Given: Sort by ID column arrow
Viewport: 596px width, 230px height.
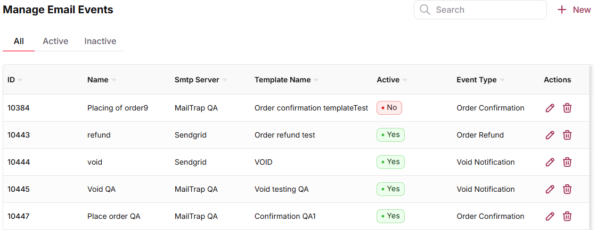Looking at the screenshot, I should pyautogui.click(x=20, y=80).
